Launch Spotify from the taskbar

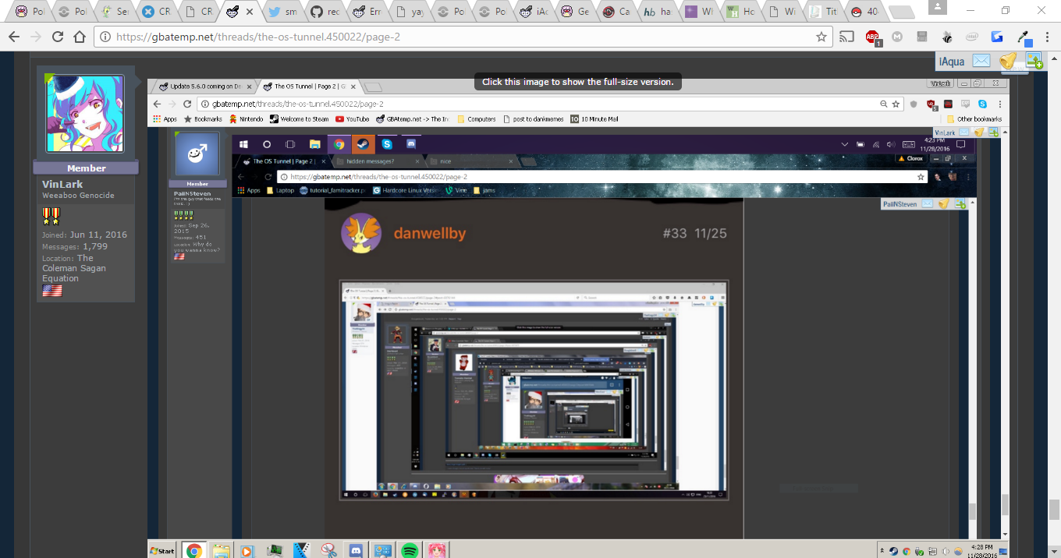410,550
